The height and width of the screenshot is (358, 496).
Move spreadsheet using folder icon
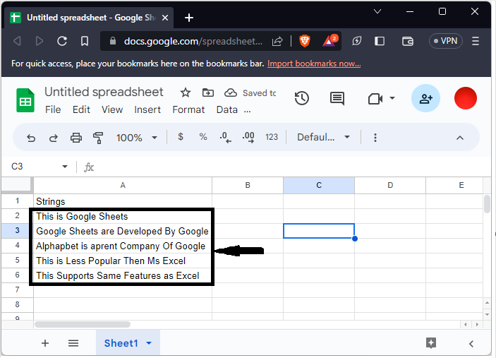click(x=208, y=93)
